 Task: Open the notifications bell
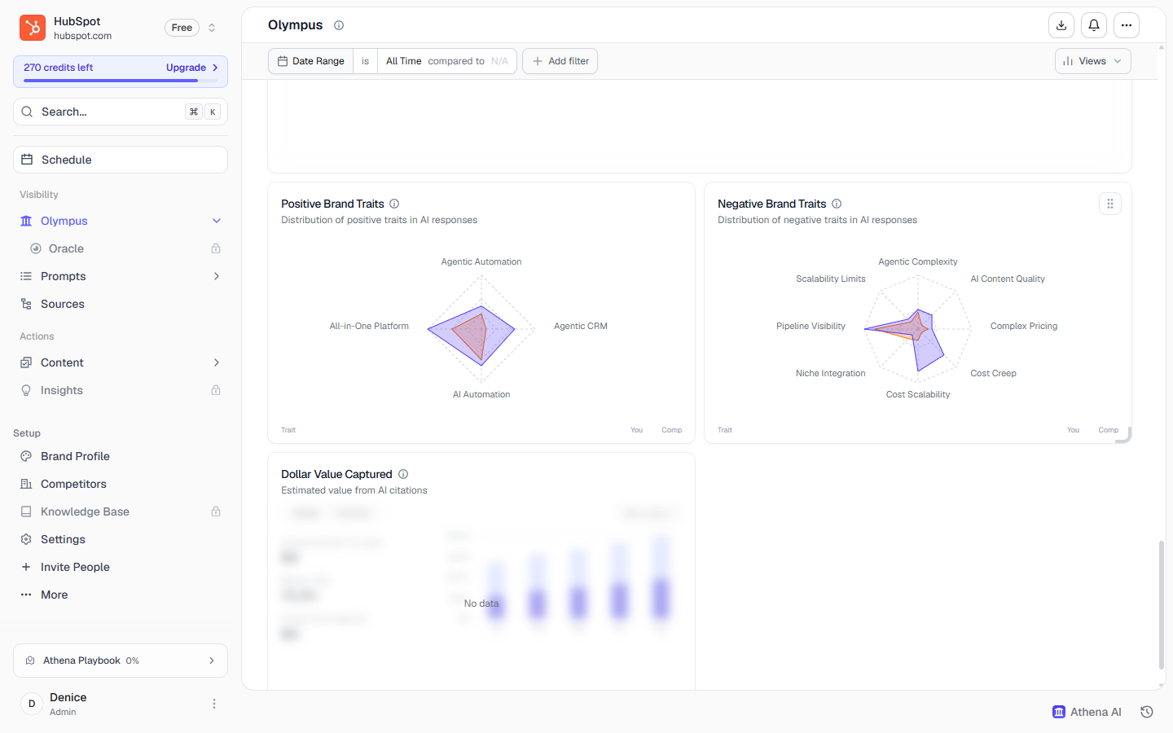pyautogui.click(x=1094, y=25)
